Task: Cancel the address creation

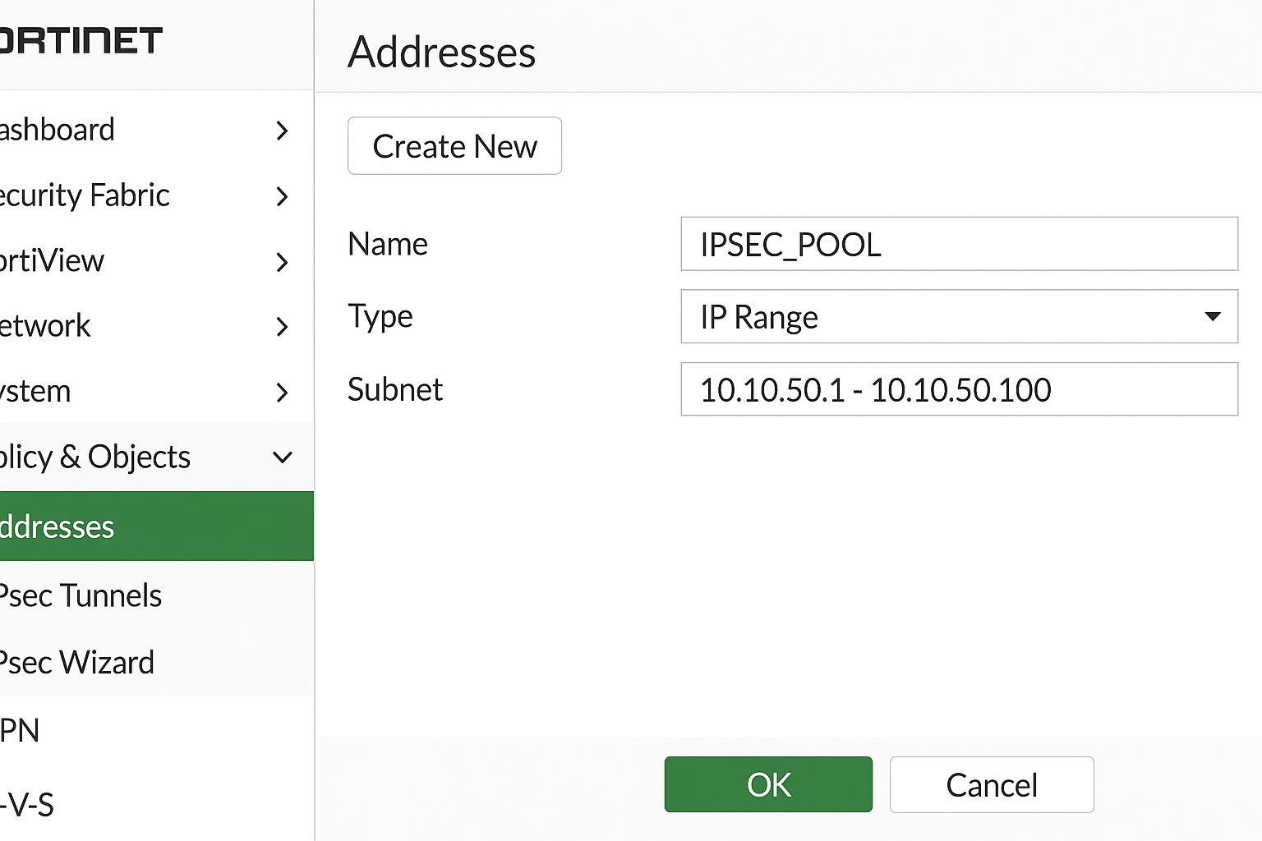Action: (x=991, y=784)
